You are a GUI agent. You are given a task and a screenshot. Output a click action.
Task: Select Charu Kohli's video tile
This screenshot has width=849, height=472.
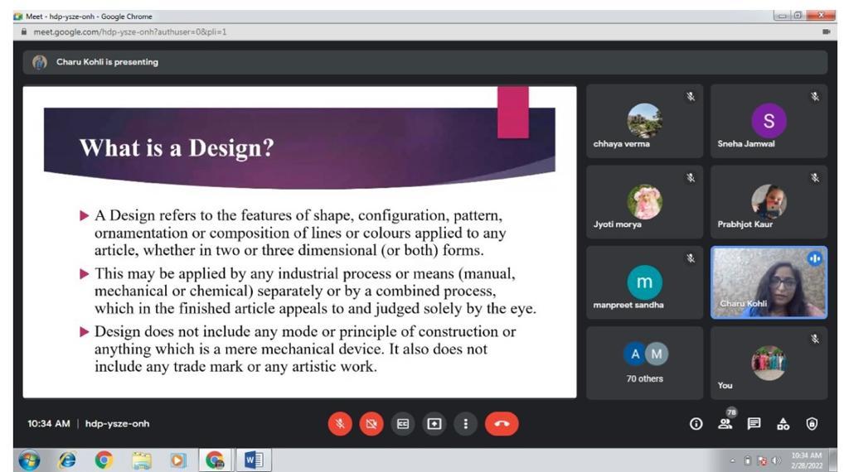coord(769,282)
